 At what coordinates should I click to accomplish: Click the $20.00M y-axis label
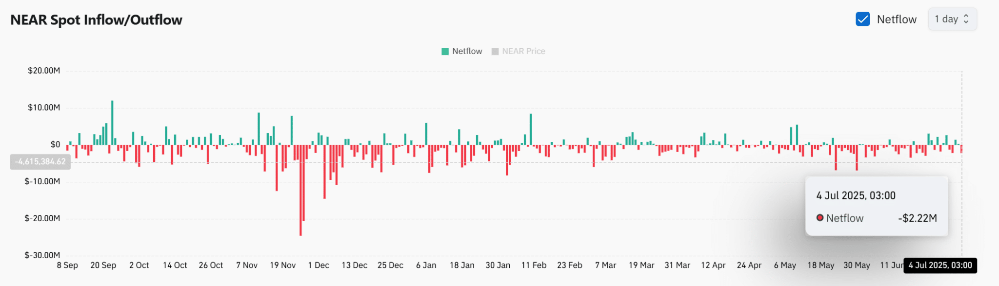coord(44,71)
